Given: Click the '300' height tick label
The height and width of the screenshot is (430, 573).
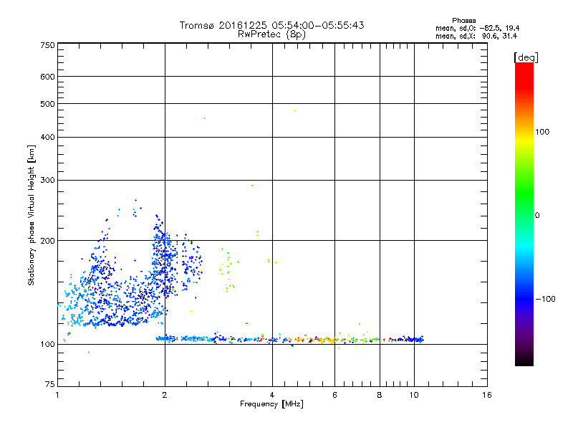Looking at the screenshot, I should click(x=47, y=181).
